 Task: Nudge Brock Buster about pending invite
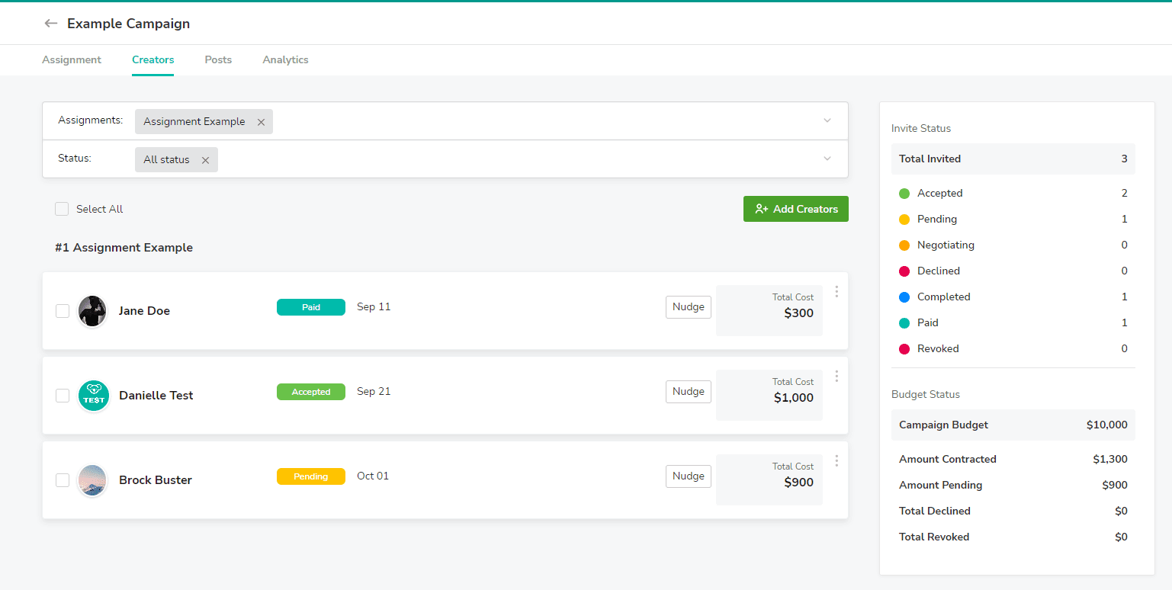tap(688, 476)
